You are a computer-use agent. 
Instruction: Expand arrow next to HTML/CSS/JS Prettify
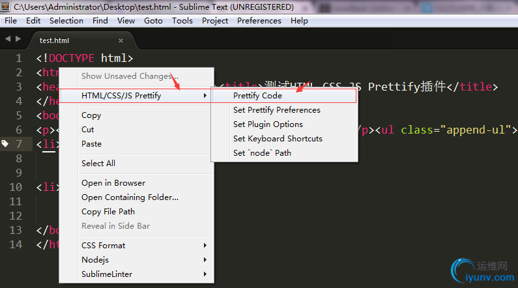pos(205,96)
